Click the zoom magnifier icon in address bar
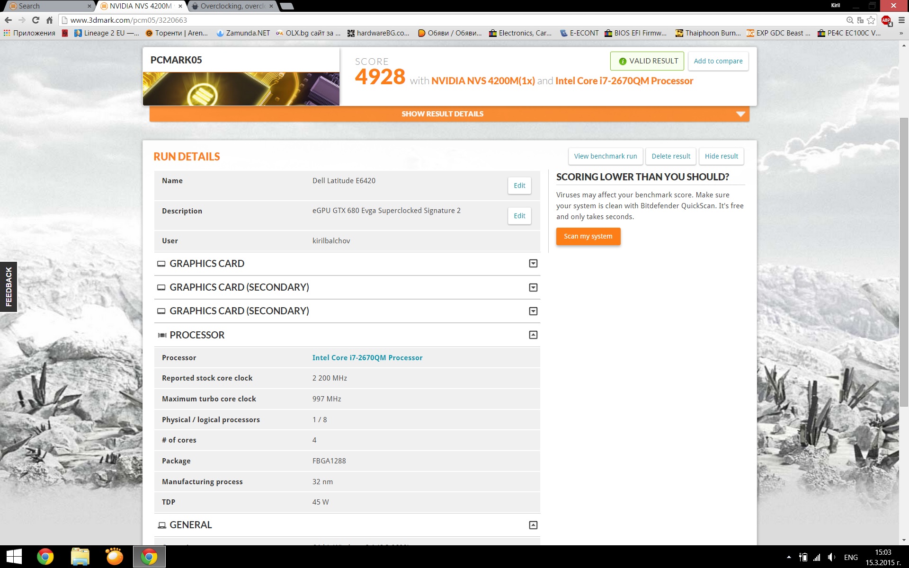909x568 pixels. pos(850,20)
